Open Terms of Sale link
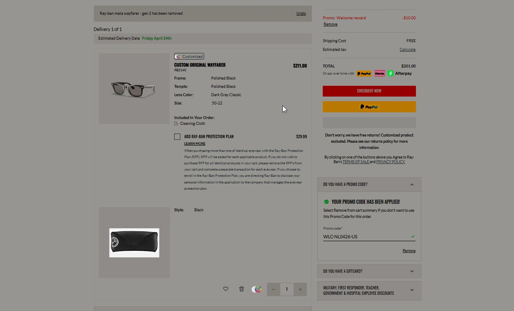The height and width of the screenshot is (311, 514). [x=356, y=162]
